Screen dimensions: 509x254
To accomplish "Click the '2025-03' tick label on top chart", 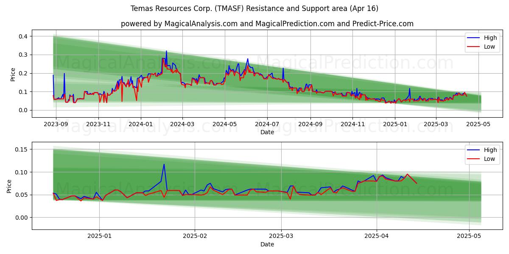I will click(x=436, y=124).
